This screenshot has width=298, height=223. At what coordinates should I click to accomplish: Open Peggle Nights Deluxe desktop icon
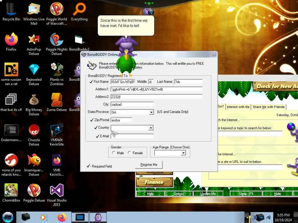pyautogui.click(x=57, y=44)
